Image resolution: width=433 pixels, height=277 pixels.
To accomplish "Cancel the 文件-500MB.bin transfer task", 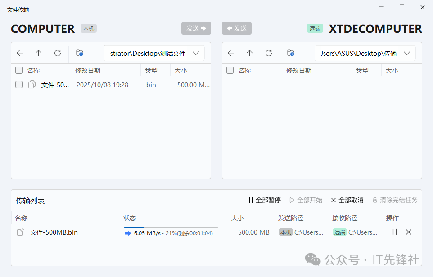I will click(x=409, y=232).
